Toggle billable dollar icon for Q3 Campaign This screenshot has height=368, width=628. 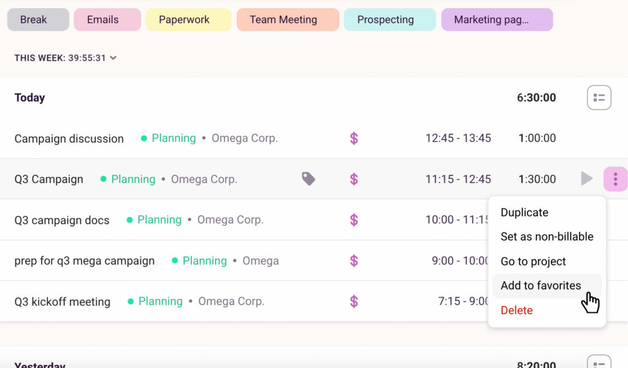coord(354,179)
